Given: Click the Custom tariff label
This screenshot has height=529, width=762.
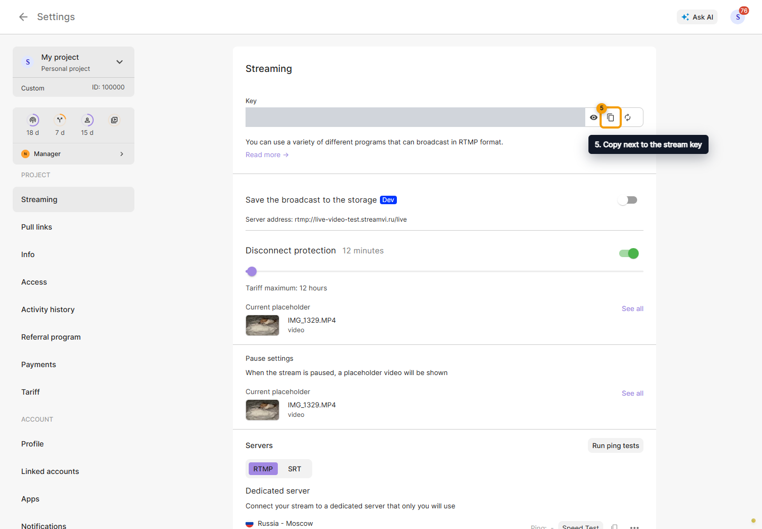Looking at the screenshot, I should [x=33, y=88].
